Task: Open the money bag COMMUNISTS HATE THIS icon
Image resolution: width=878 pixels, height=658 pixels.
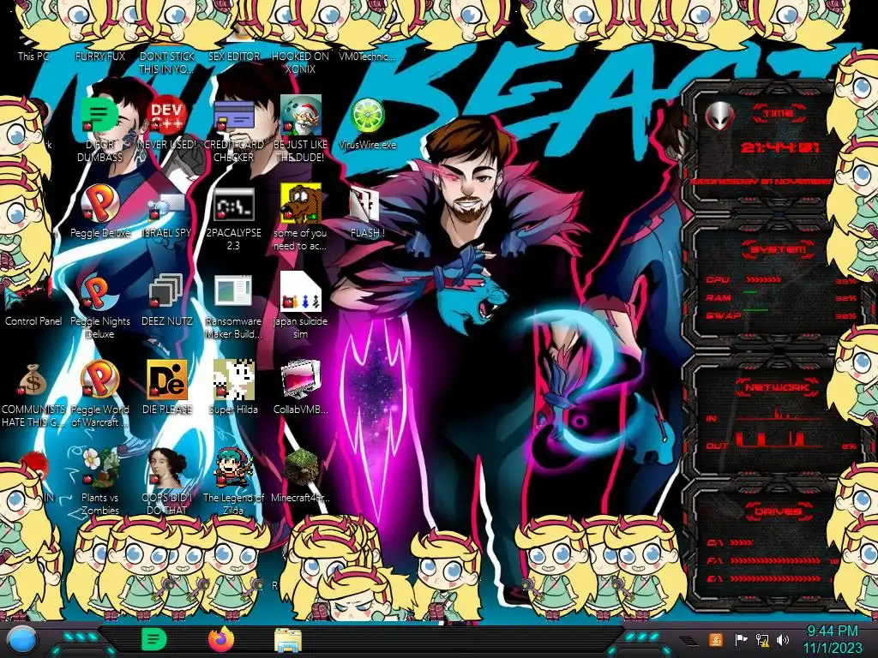Action: [x=33, y=380]
